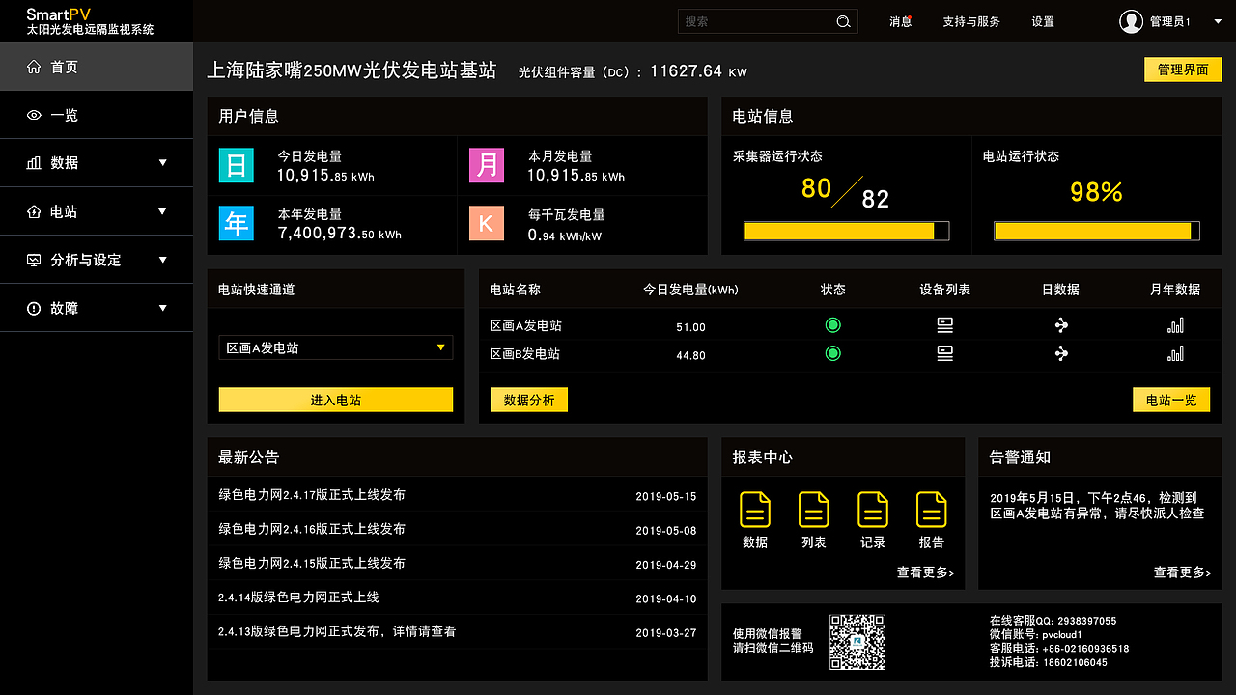Open the 设置 menu item
The image size is (1236, 695).
(x=1042, y=20)
